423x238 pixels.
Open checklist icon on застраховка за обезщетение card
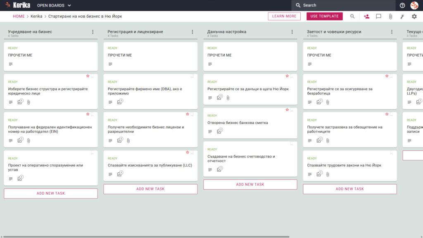(319, 140)
